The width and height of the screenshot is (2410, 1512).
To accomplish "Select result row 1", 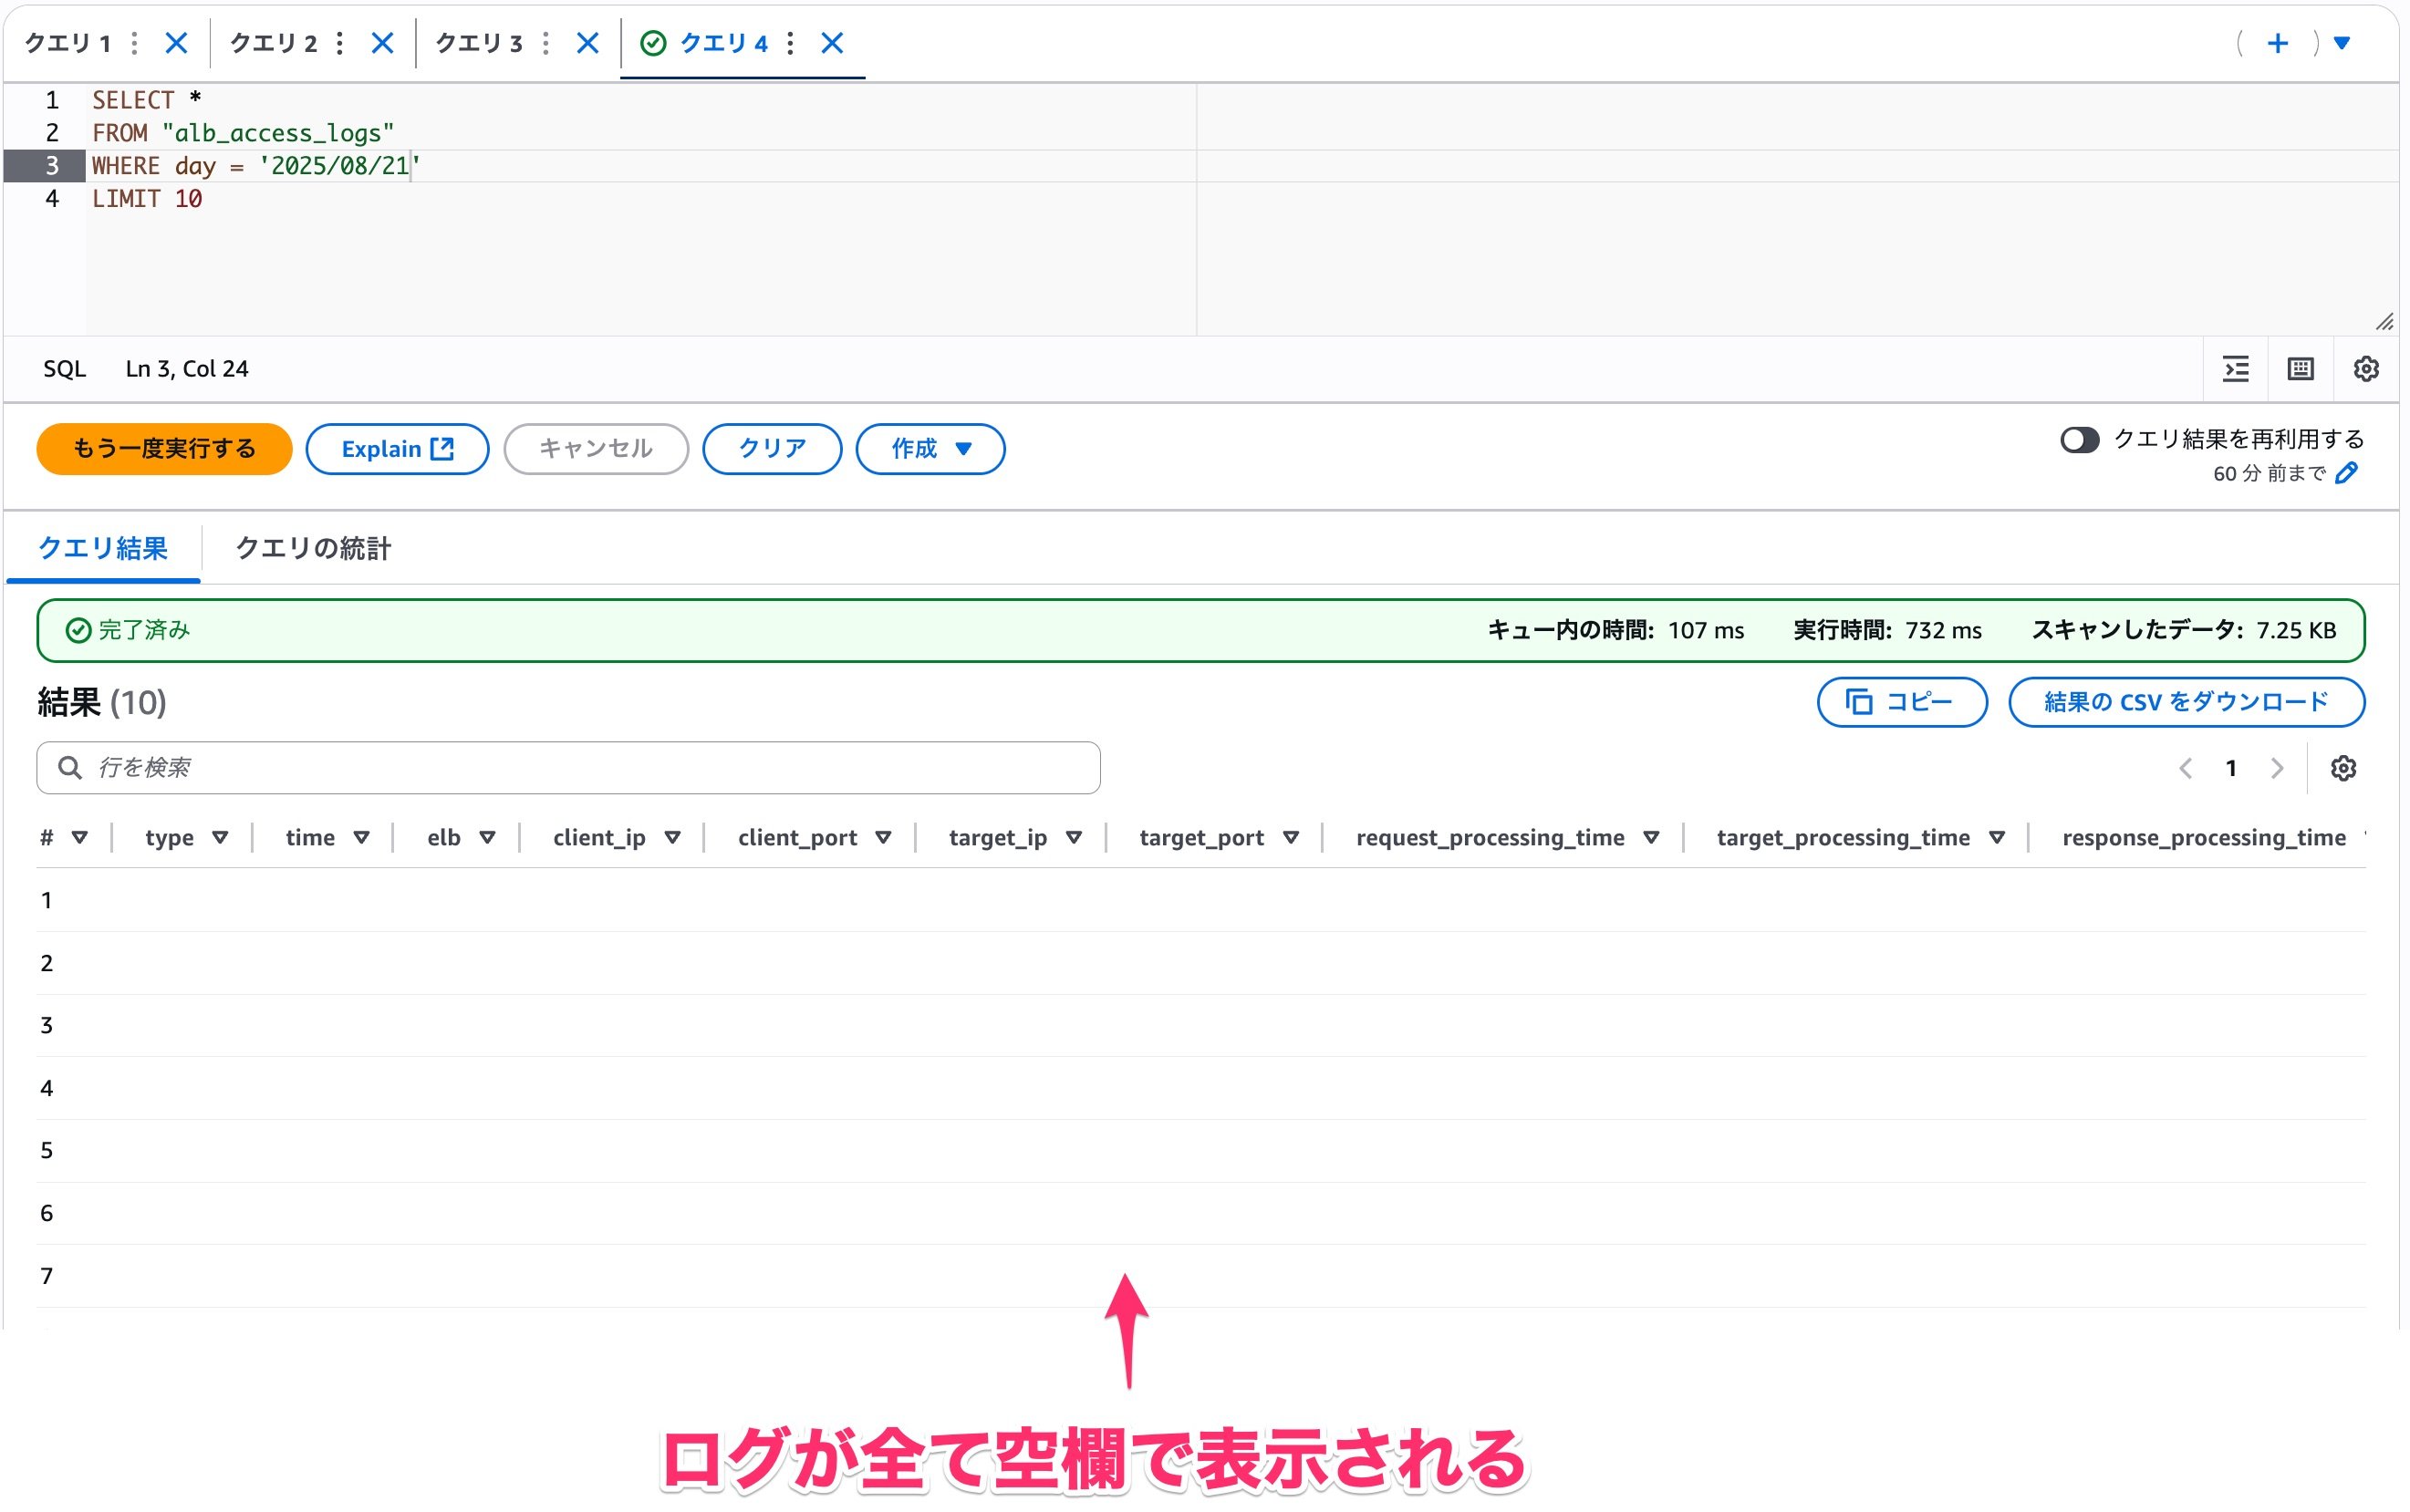I will click(x=1200, y=900).
